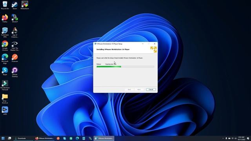Open Skype from the taskbar
The image size is (251, 141).
(x=64, y=138)
